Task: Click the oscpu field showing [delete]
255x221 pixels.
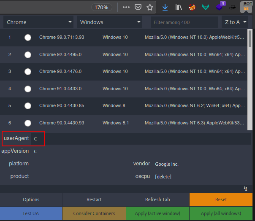Action: 202,177
